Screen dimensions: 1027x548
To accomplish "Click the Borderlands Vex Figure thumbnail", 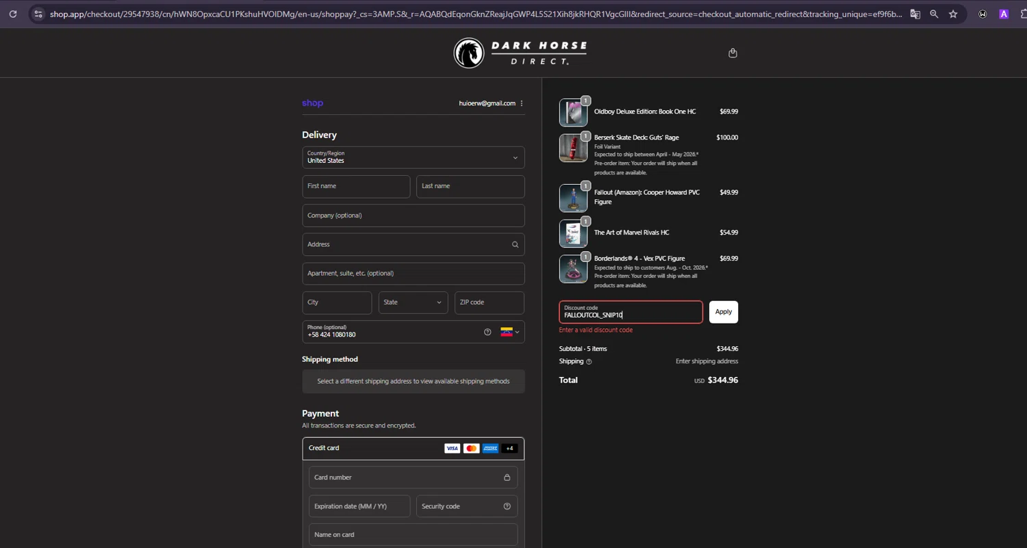I will 573,269.
